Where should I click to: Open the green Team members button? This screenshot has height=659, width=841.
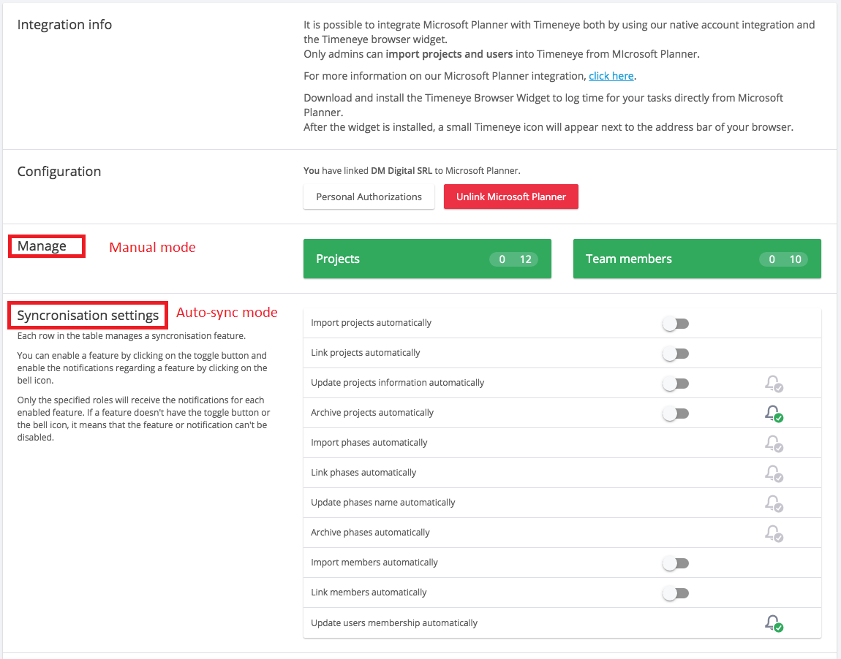pos(697,259)
